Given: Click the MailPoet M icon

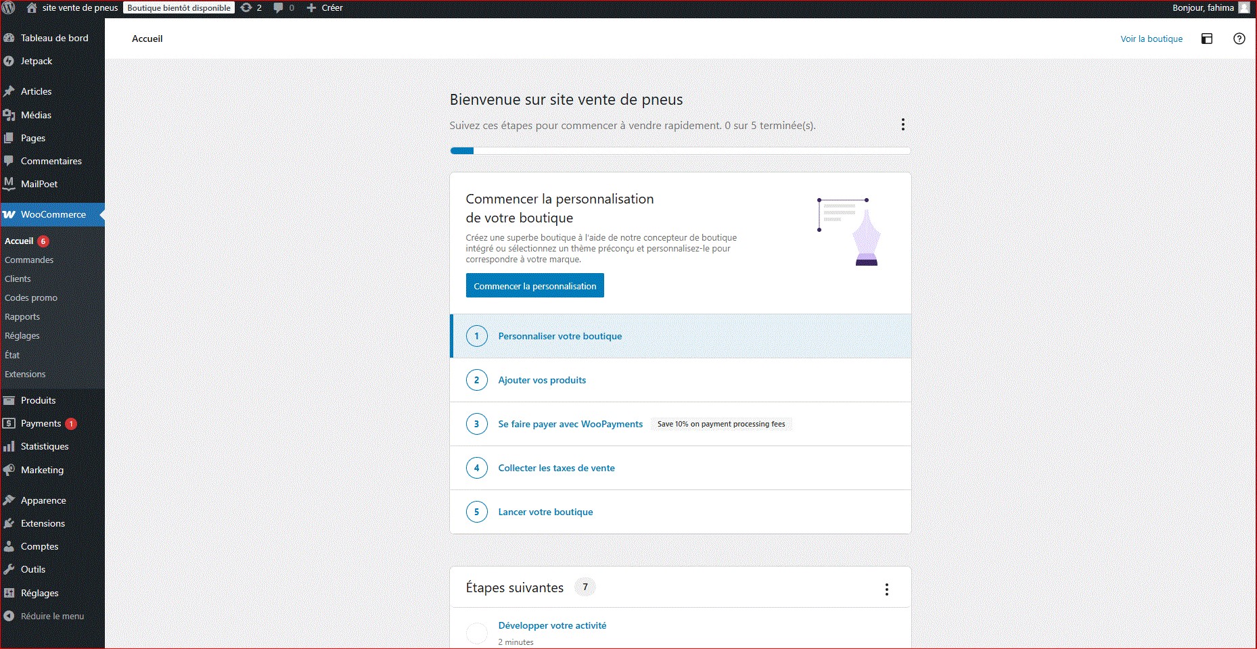Looking at the screenshot, I should click(9, 183).
